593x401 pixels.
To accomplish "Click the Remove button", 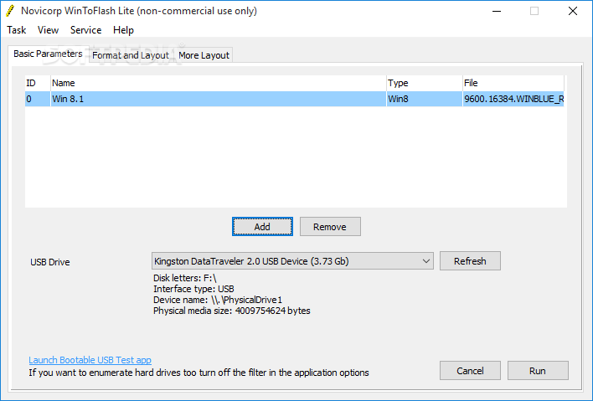I will click(x=330, y=227).
